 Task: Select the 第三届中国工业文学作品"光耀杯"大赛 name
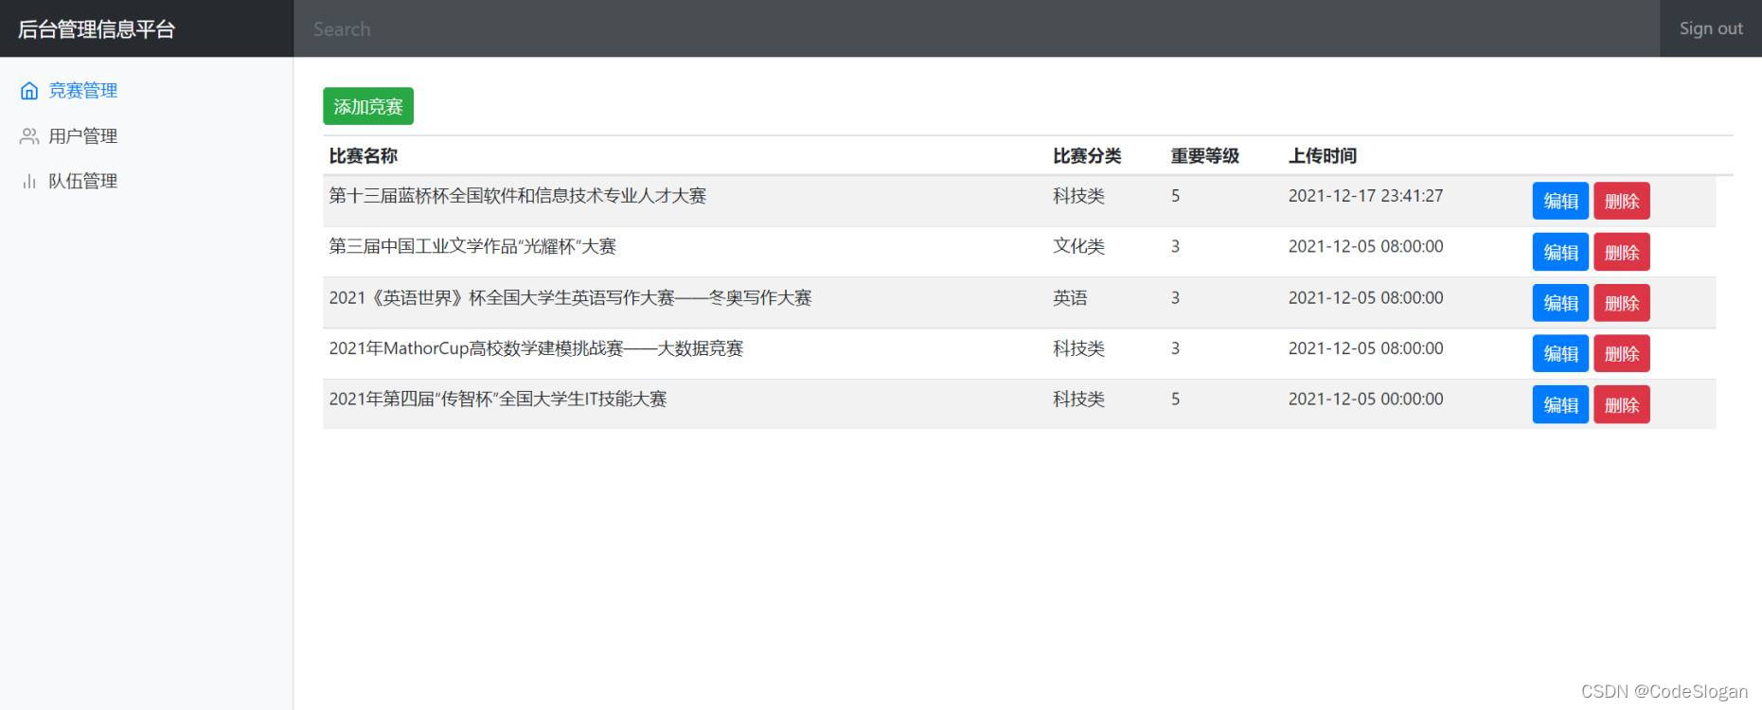[x=472, y=247]
